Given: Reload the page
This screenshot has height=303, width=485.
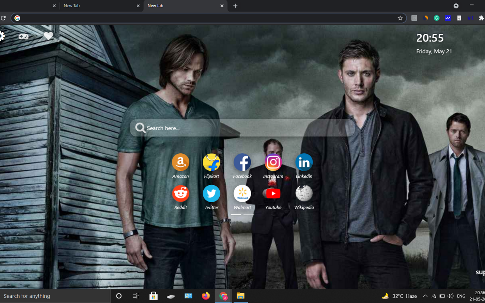Looking at the screenshot, I should point(3,18).
